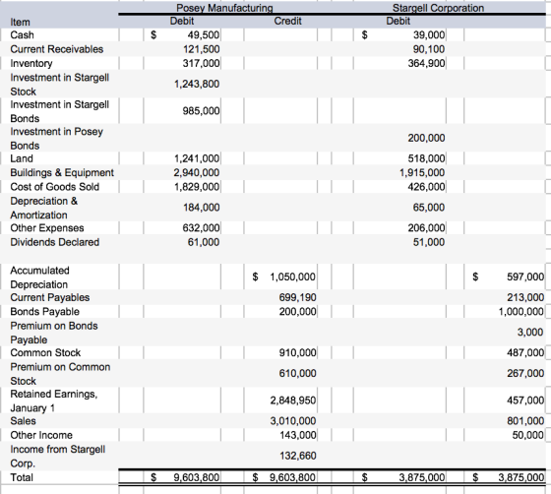The height and width of the screenshot is (494, 551).
Task: Select Posey COGS value 1,829,000
Action: click(x=197, y=187)
